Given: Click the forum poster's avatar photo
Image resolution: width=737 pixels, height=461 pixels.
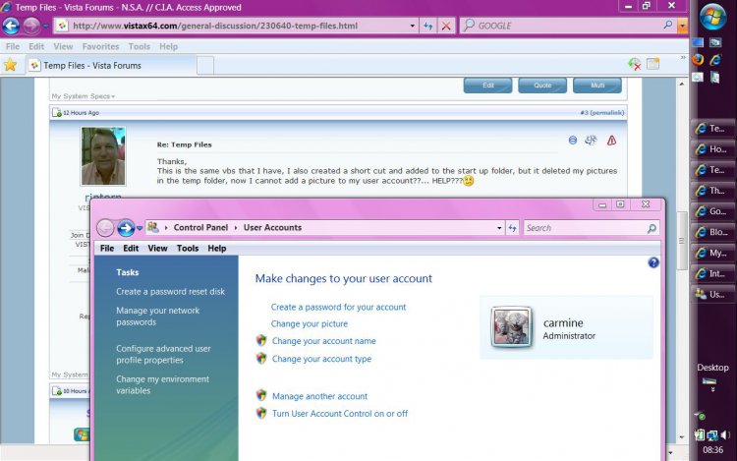Looking at the screenshot, I should coord(103,156).
